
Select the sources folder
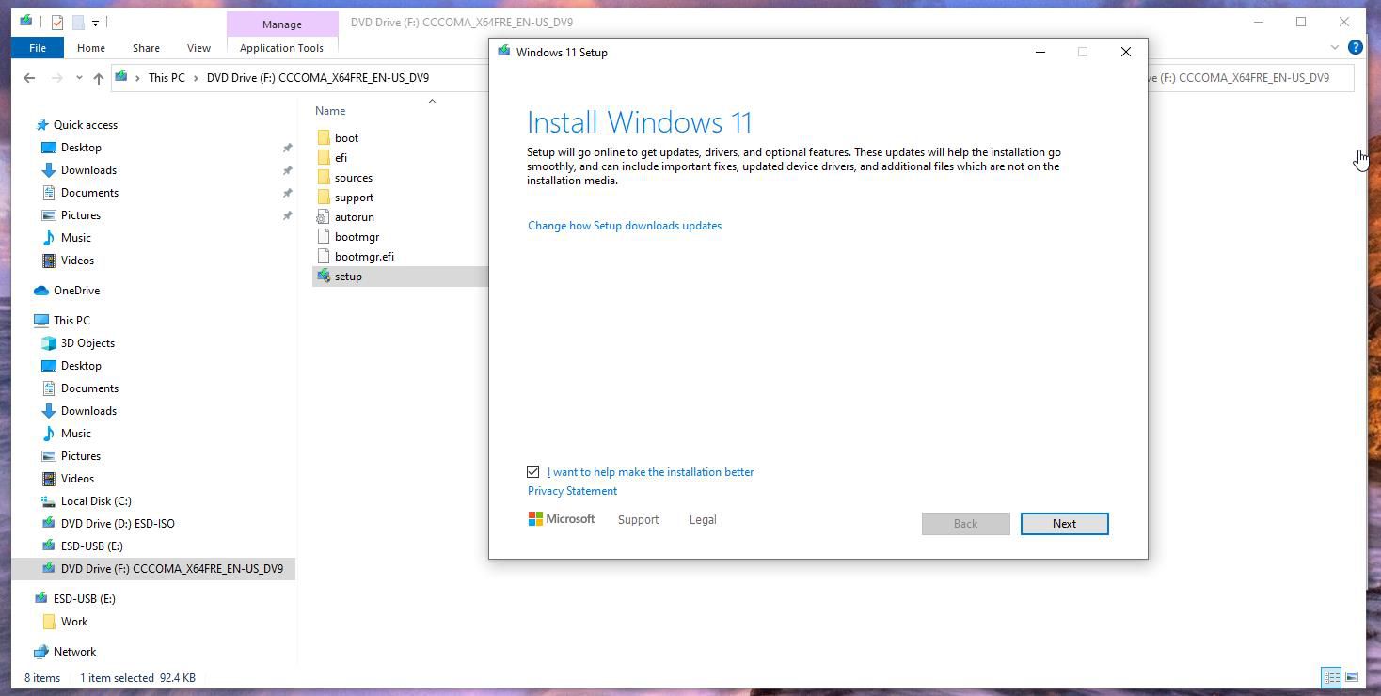353,178
